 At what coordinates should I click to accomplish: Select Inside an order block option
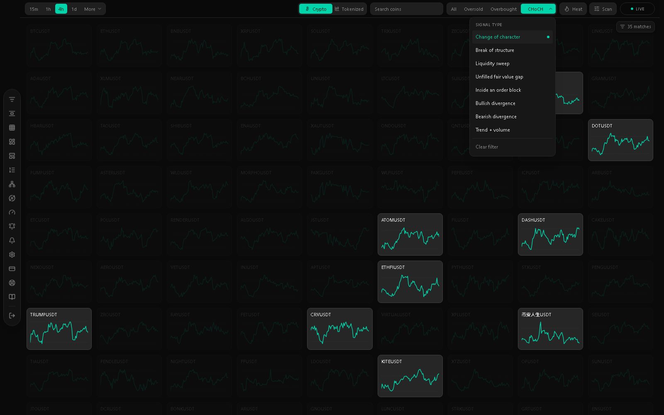point(513,90)
